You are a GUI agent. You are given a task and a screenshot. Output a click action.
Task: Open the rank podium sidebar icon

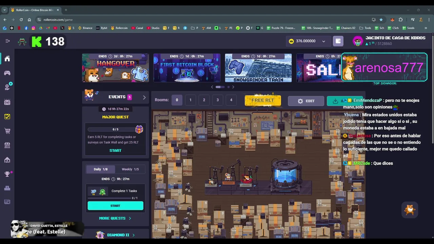pyautogui.click(x=7, y=188)
